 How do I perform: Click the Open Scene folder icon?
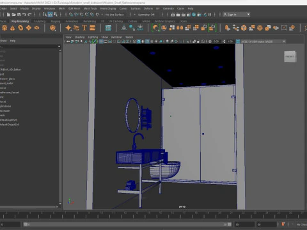(x=13, y=15)
